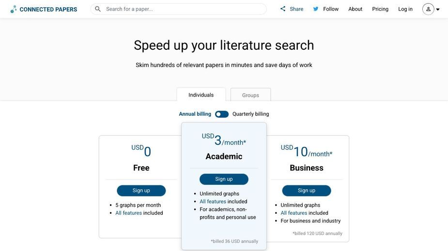Image resolution: width=448 pixels, height=251 pixels.
Task: Switch to the Groups tab
Action: point(250,95)
